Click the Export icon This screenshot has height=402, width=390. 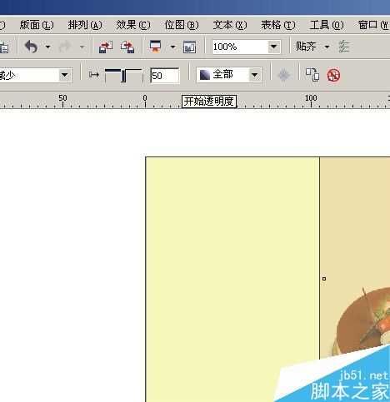(127, 47)
